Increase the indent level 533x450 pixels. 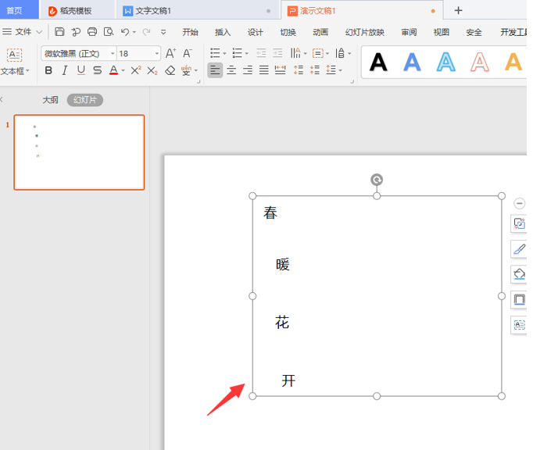pos(277,53)
